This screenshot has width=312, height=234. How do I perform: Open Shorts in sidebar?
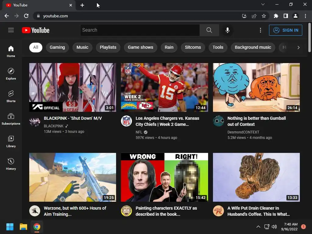(x=11, y=96)
